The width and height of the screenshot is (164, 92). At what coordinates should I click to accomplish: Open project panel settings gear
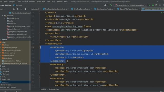tap(25, 9)
